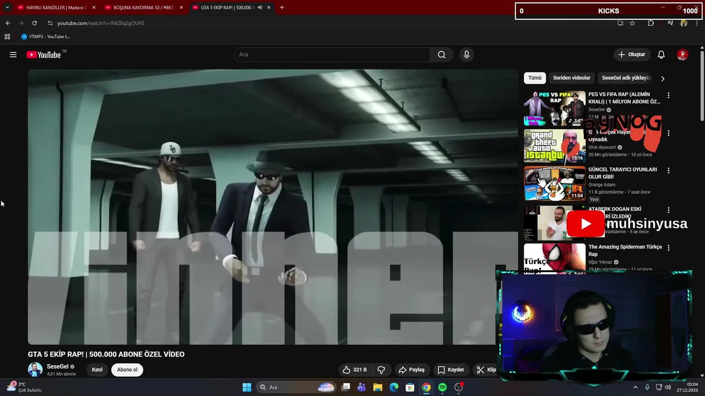The width and height of the screenshot is (705, 396).
Task: Open options for ATABERK DOGAN video
Action: click(669, 210)
